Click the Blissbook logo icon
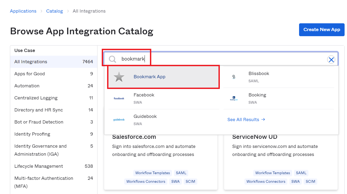This screenshot has width=347, height=194. point(234,77)
